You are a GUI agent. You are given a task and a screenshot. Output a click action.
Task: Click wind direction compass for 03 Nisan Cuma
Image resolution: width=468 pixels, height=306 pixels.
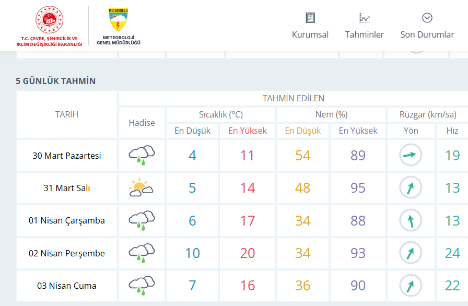point(411,286)
